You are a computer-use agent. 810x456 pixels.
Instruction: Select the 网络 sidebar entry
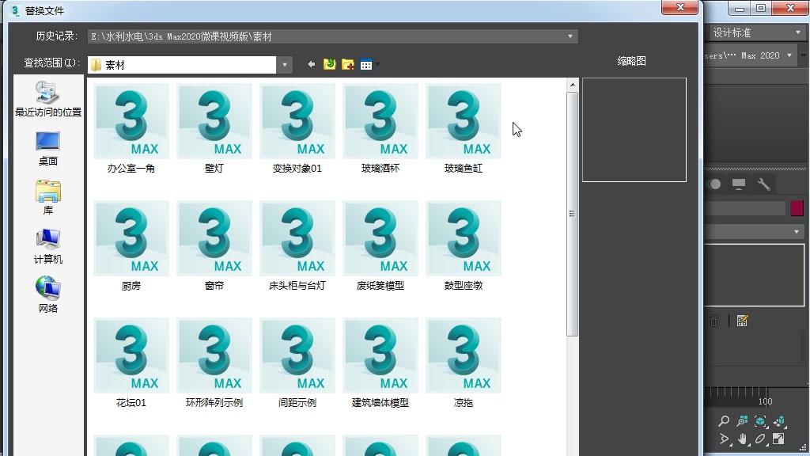point(47,294)
